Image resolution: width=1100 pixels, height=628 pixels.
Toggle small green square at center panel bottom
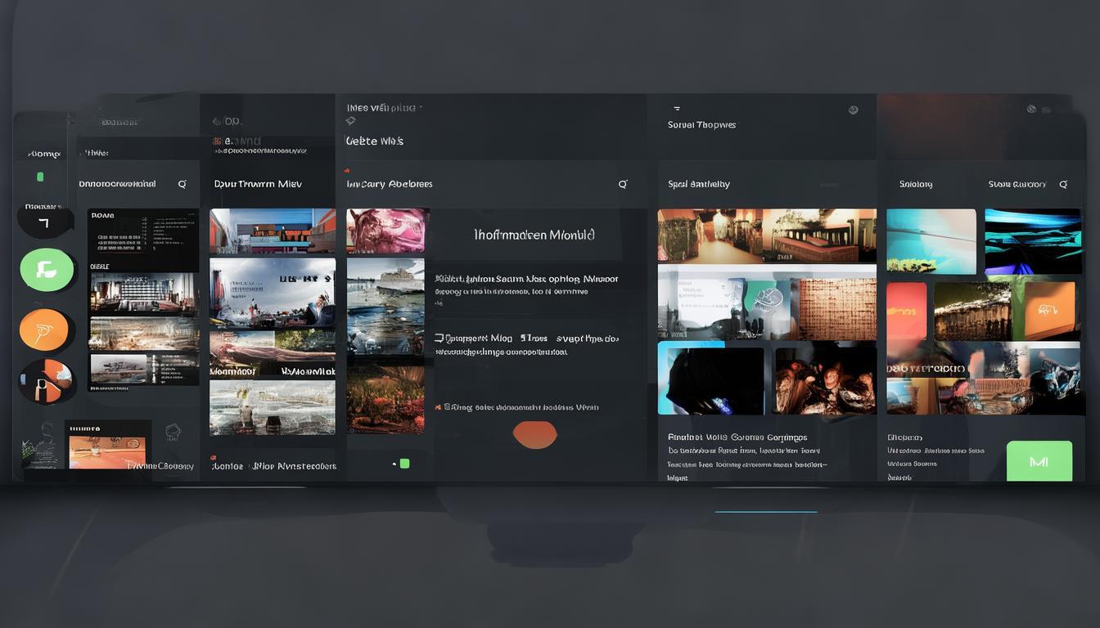403,464
